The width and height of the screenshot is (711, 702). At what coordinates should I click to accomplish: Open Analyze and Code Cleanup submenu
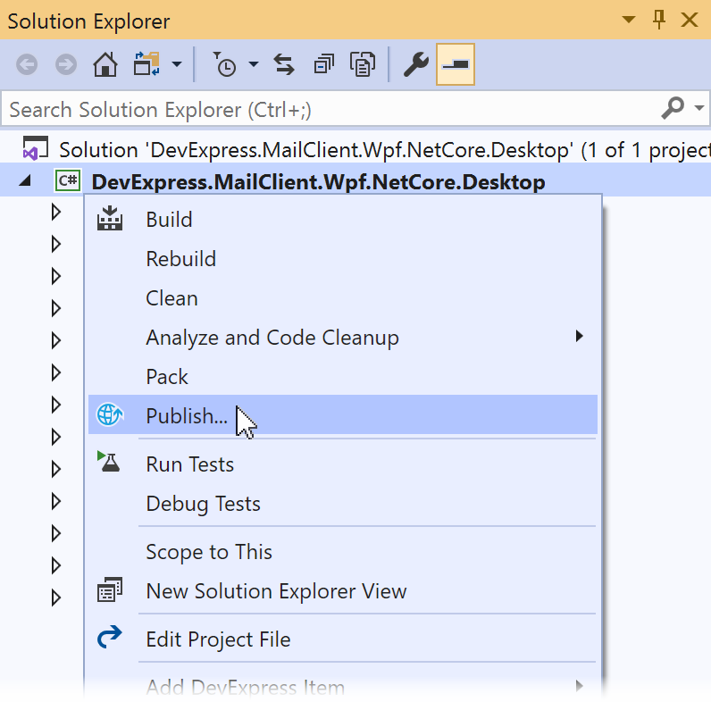click(343, 338)
